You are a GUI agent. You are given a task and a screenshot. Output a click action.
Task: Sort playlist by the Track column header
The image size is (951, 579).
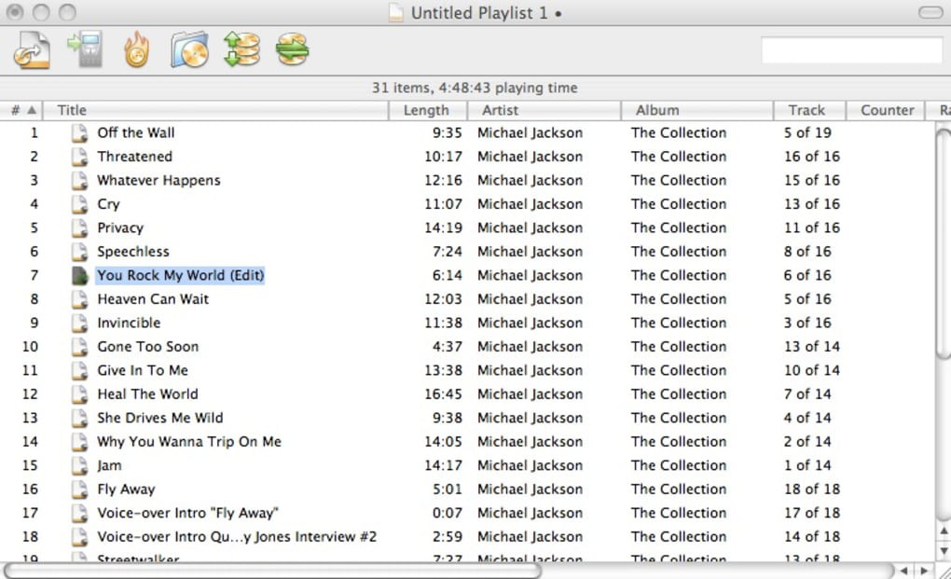pyautogui.click(x=809, y=110)
